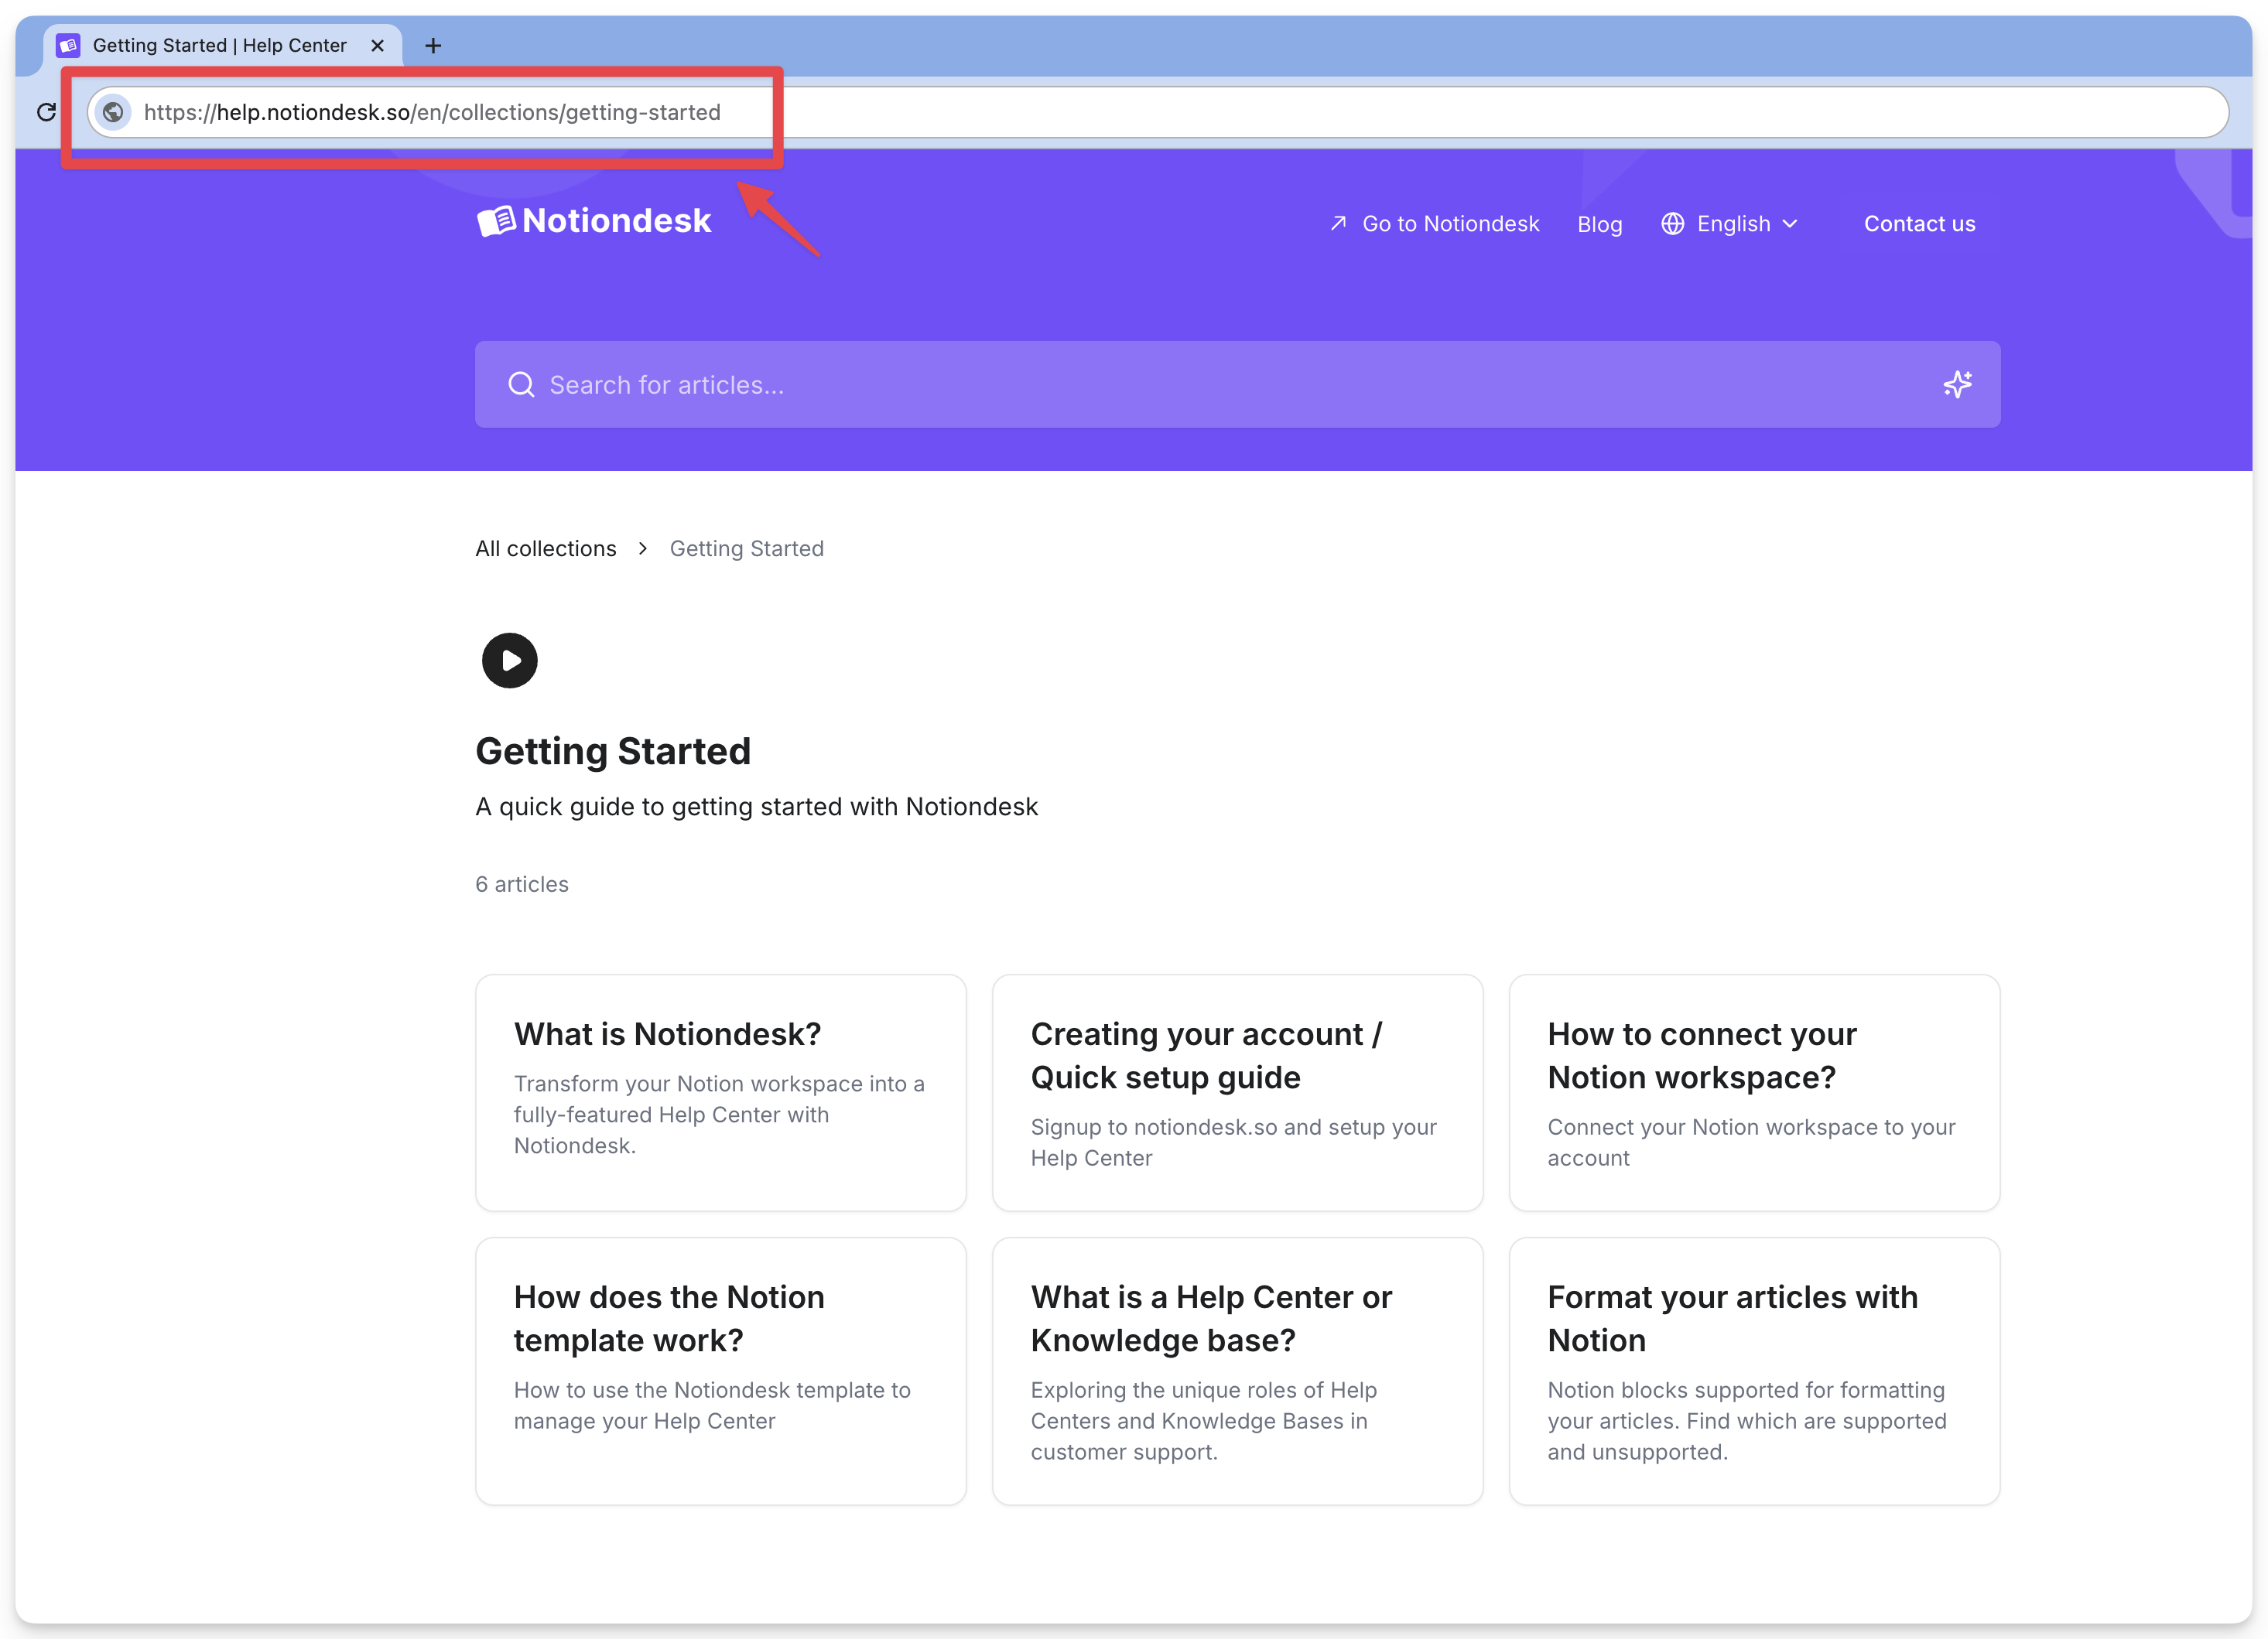Image resolution: width=2268 pixels, height=1639 pixels.
Task: Open How does the Notion template work? article
Action: click(x=721, y=1371)
